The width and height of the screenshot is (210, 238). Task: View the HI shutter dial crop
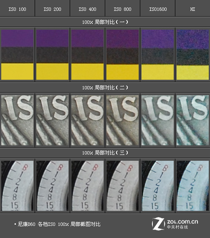point(192,186)
